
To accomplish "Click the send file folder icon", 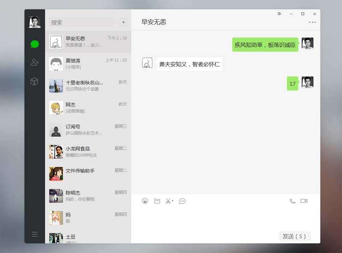I will click(157, 201).
